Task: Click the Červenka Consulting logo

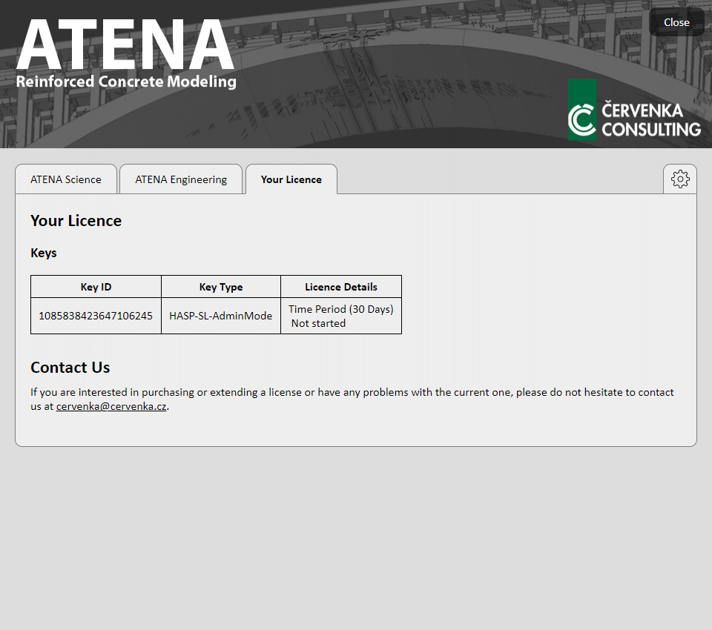Action: (x=634, y=110)
